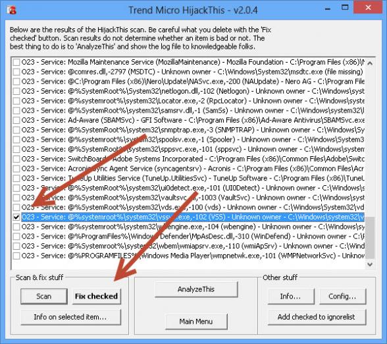Check the Ad-Aware SBAMSvc checkbox
Viewport: 387px width, 344px height.
coord(16,120)
